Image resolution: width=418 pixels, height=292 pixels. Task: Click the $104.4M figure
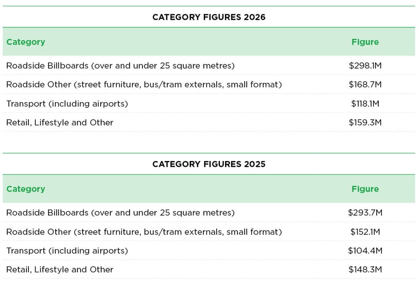pos(365,251)
